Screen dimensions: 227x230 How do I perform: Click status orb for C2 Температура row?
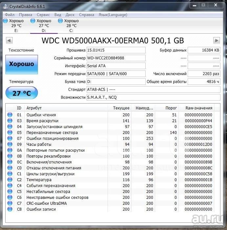point(10,180)
